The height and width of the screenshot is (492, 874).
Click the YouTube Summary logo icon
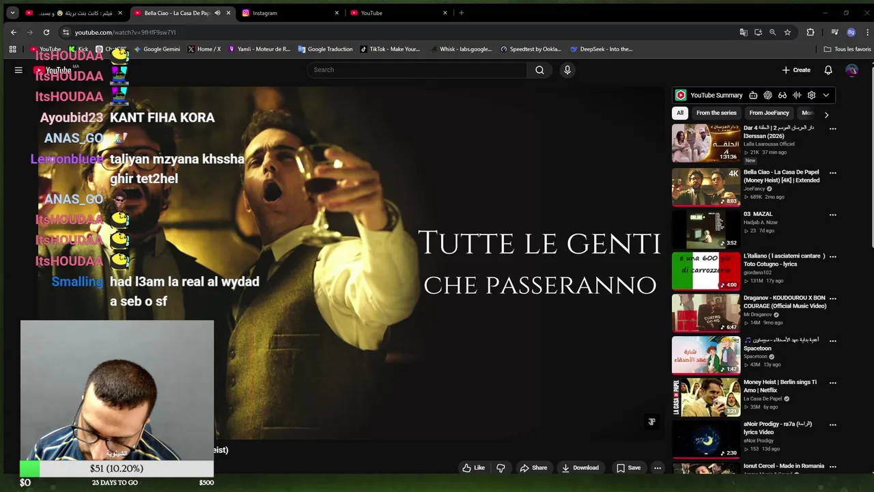click(681, 95)
